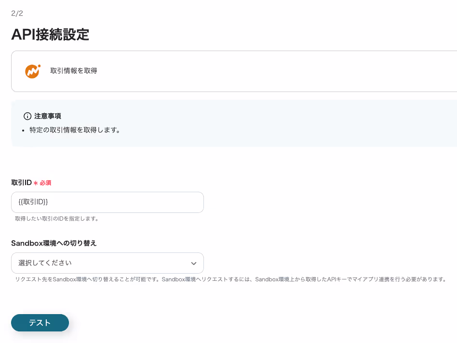Screen dimensions: 457x343
Task: Click the note 特定の取引情報を取得します。
Action: click(x=75, y=130)
